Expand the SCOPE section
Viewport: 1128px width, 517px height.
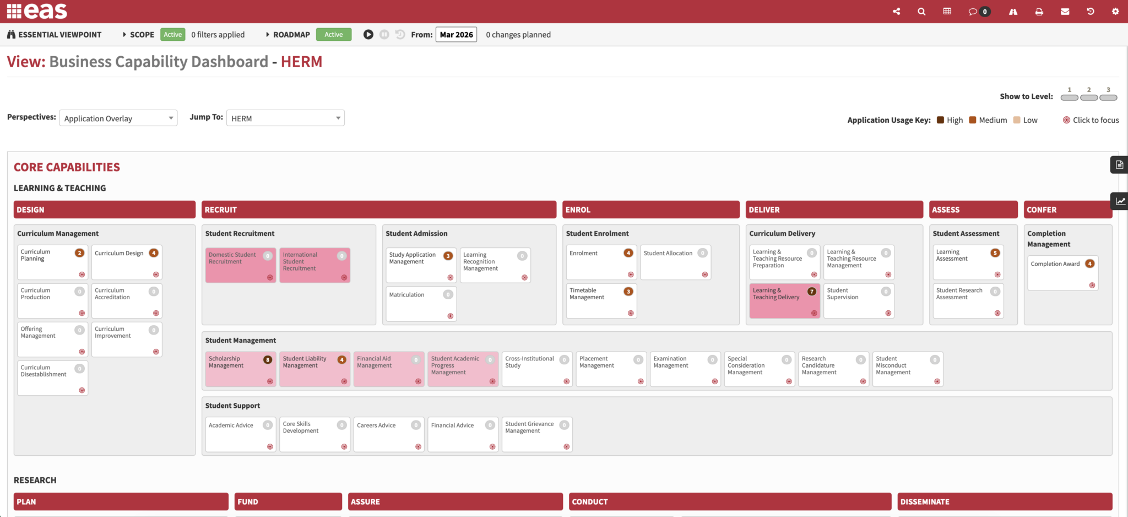138,35
